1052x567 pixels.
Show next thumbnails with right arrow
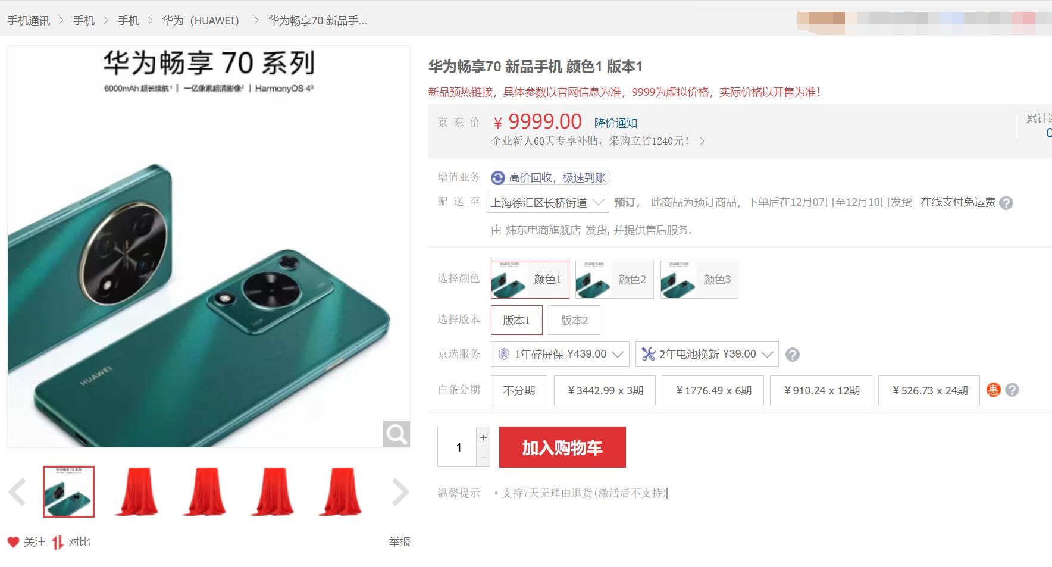pyautogui.click(x=400, y=492)
